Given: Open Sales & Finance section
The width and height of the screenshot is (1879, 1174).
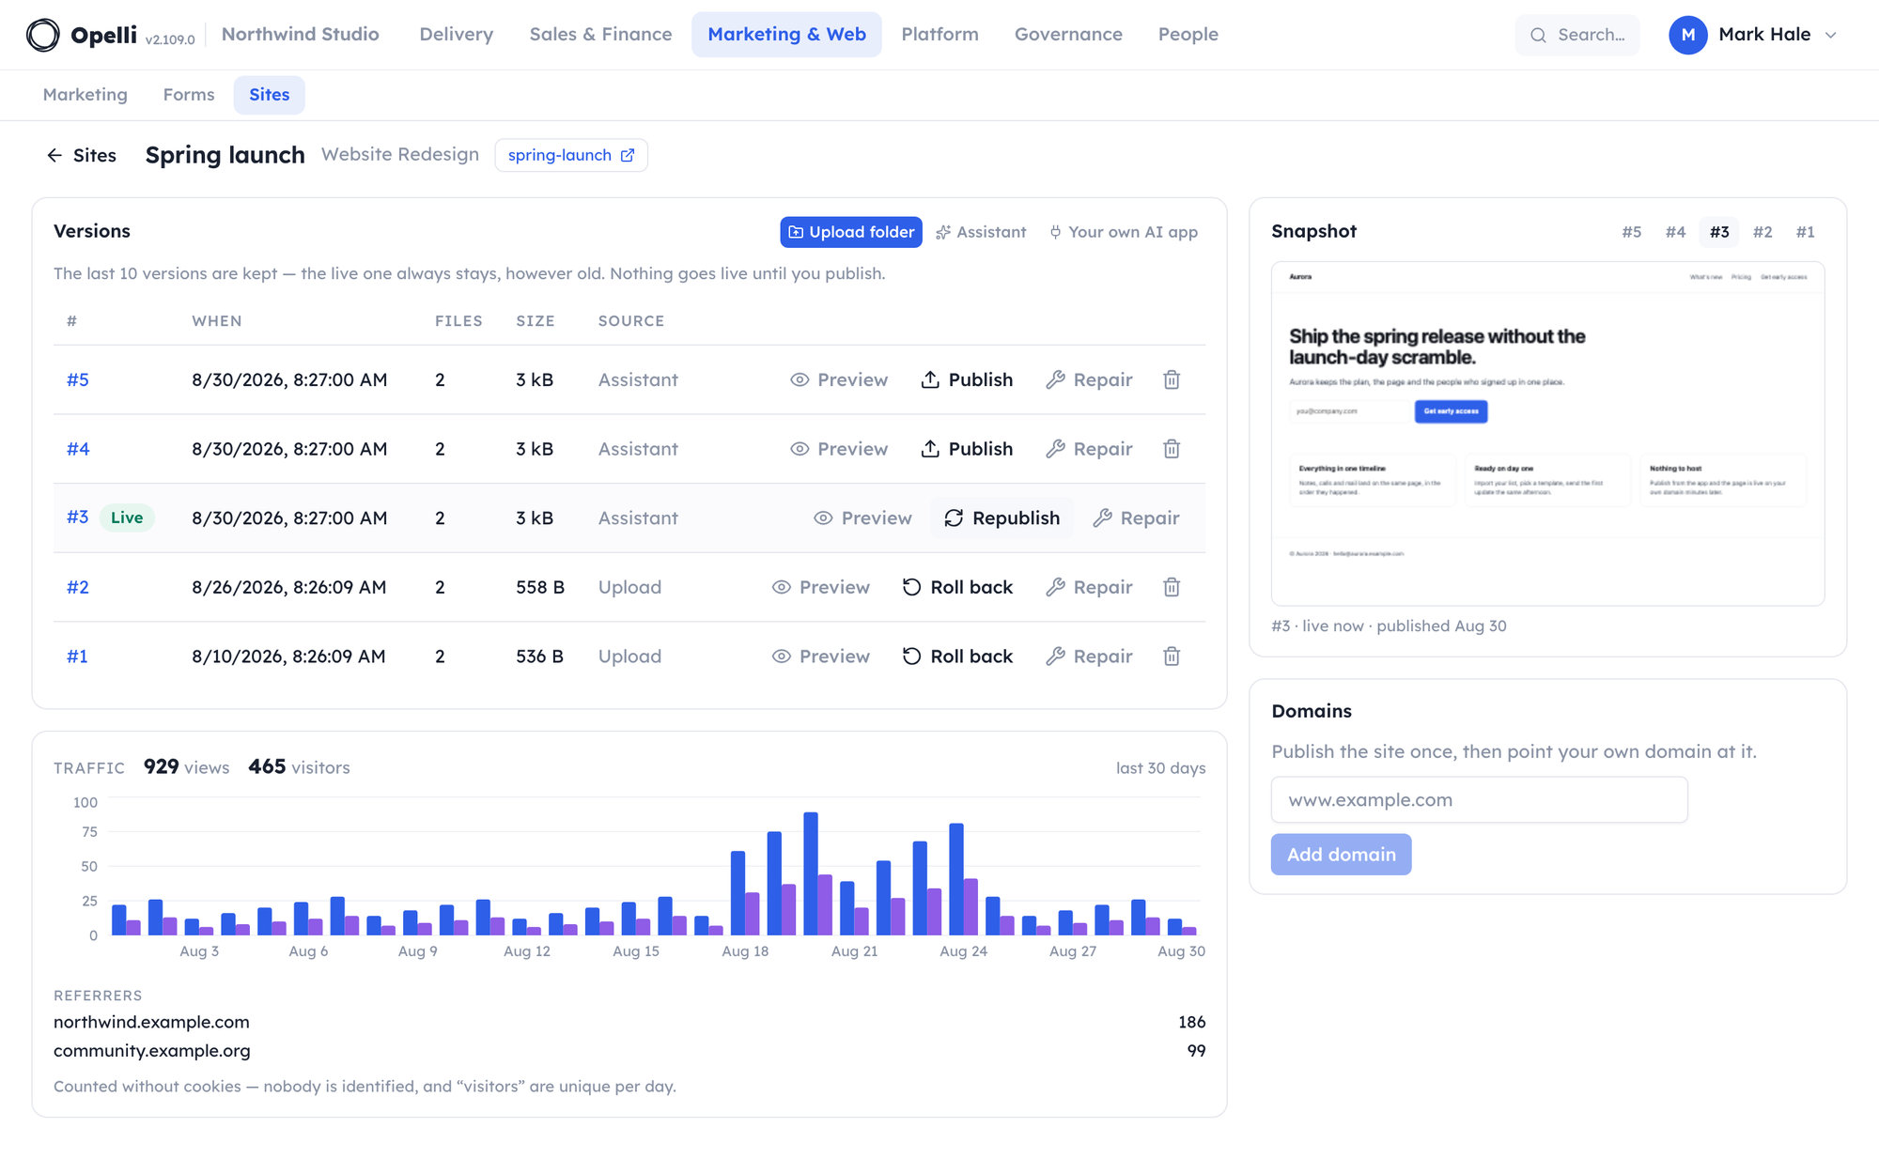Looking at the screenshot, I should pyautogui.click(x=601, y=35).
